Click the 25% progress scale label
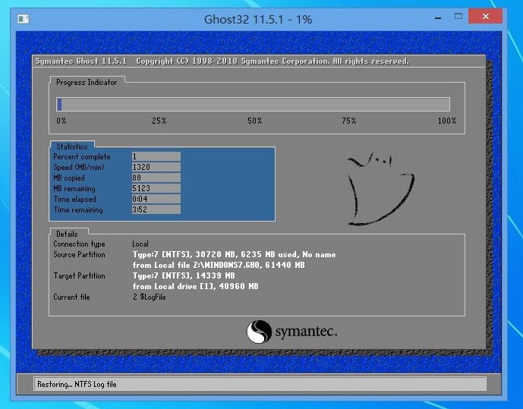This screenshot has width=523, height=409. pyautogui.click(x=159, y=121)
